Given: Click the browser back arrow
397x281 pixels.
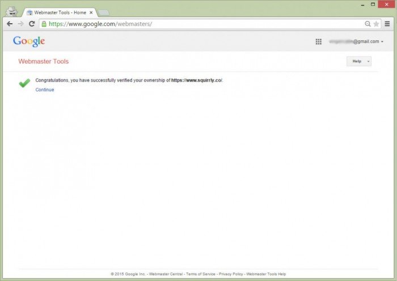Looking at the screenshot, I should pyautogui.click(x=10, y=24).
